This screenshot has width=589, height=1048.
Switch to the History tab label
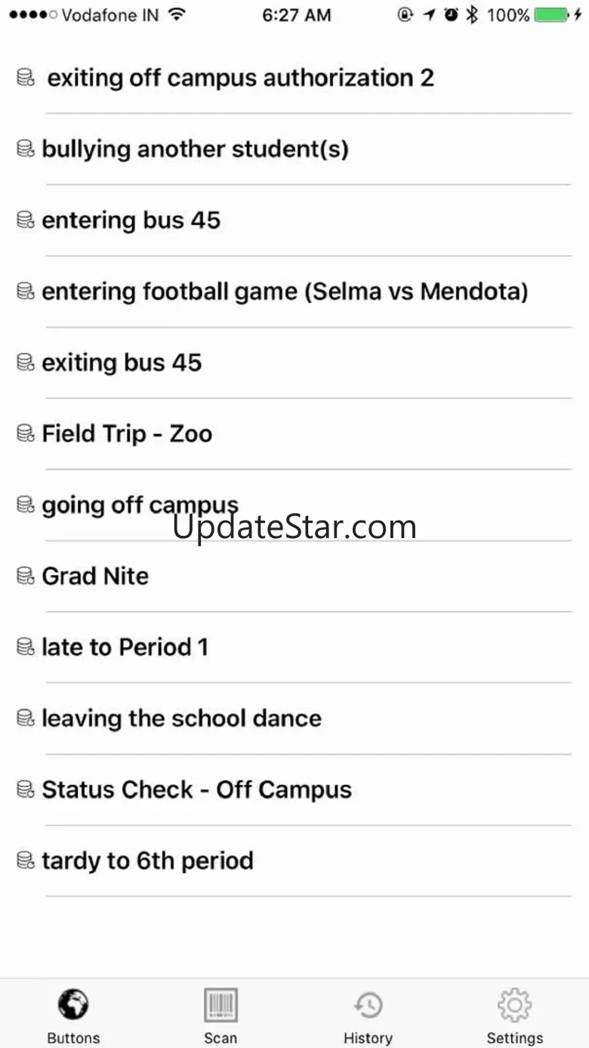(368, 1037)
